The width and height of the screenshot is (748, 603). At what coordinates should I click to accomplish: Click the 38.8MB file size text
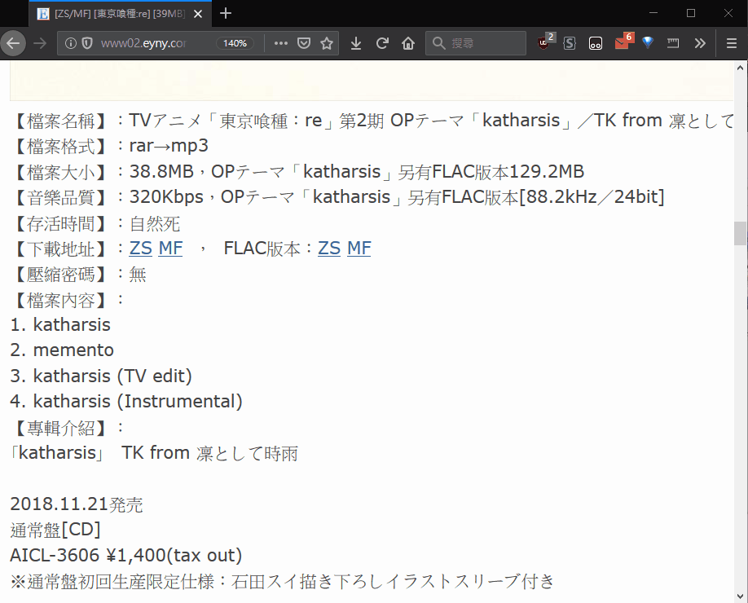coord(161,171)
